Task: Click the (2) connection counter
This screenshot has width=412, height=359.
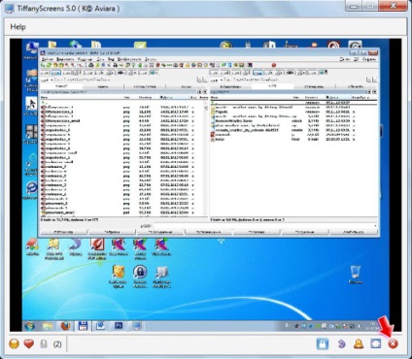Action: (57, 344)
